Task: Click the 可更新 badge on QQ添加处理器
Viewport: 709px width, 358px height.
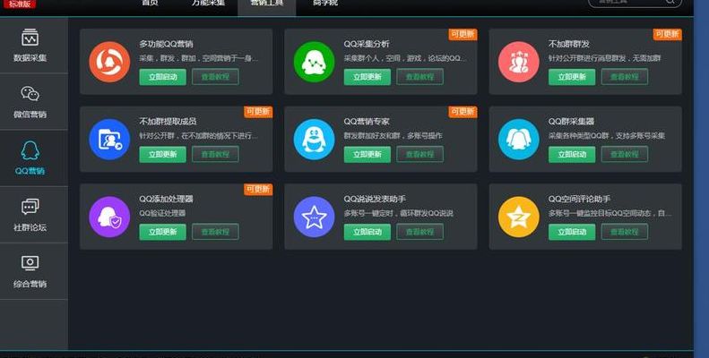Action: click(258, 189)
